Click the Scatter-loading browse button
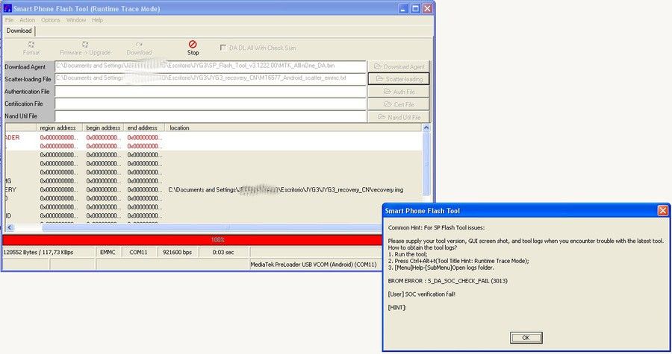This screenshot has height=354, width=672. 399,79
